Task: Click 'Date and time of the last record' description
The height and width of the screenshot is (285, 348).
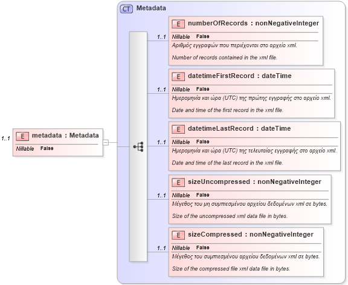Action: (228, 163)
